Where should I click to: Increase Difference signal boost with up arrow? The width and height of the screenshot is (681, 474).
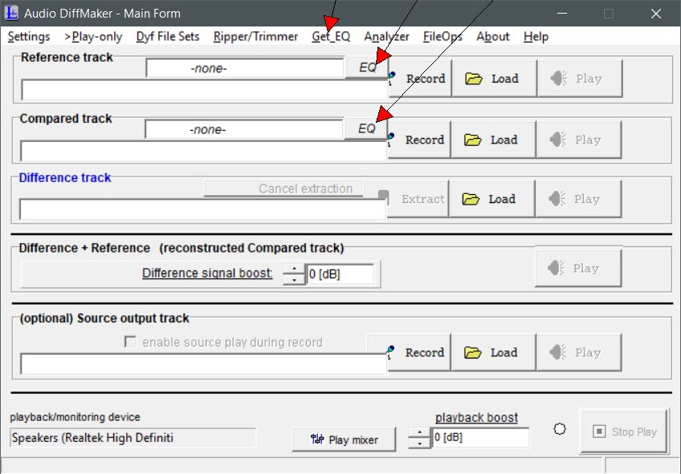tap(294, 269)
